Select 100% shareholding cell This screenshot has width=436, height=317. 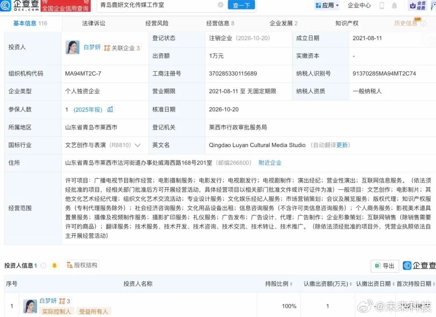(x=289, y=306)
